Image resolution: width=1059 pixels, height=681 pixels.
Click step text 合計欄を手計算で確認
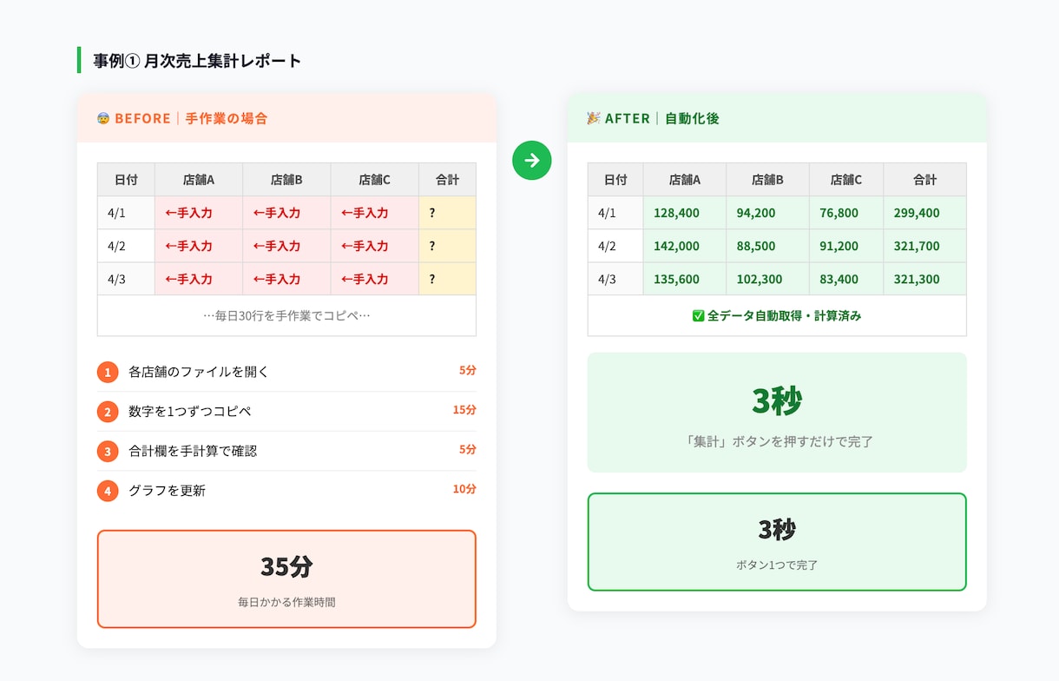tap(193, 451)
